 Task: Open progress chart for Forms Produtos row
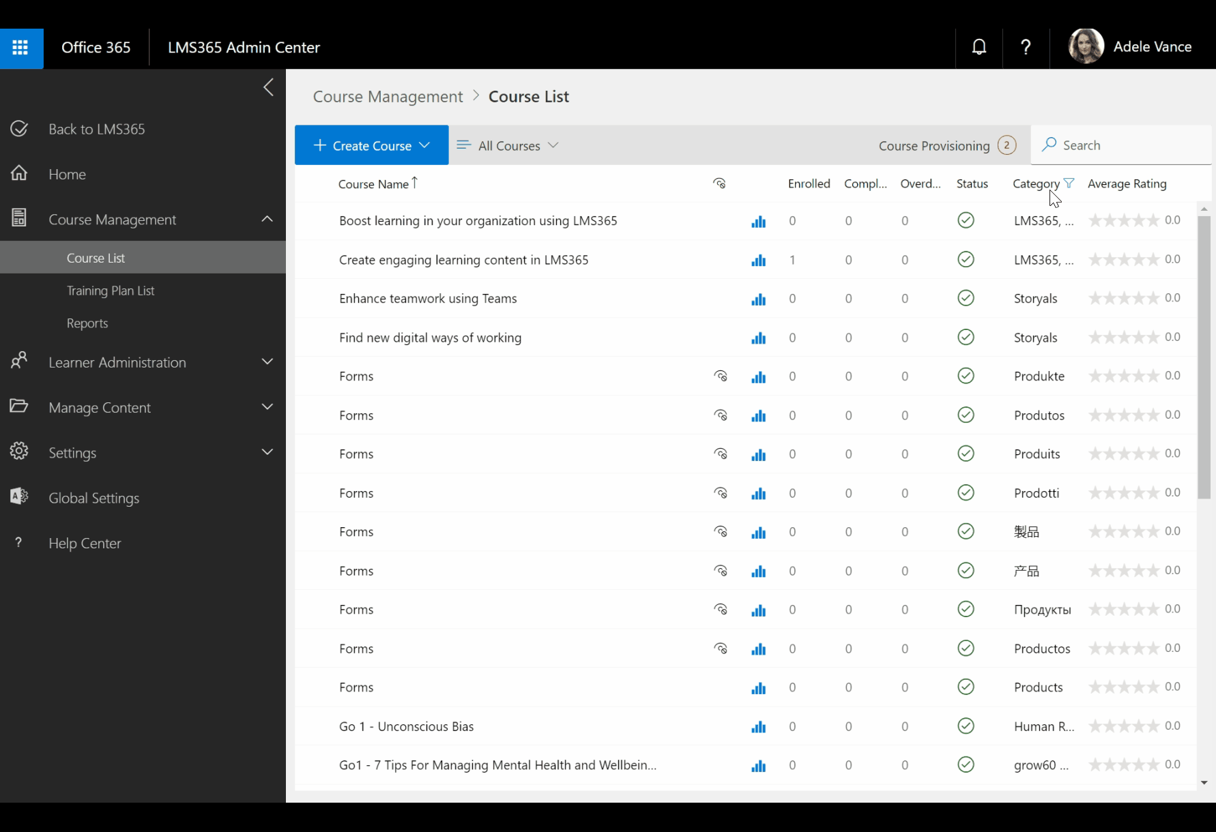(x=759, y=415)
